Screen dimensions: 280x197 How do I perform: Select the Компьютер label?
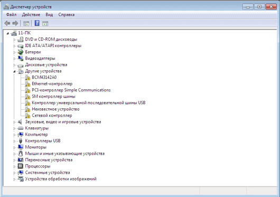[x=36, y=134]
